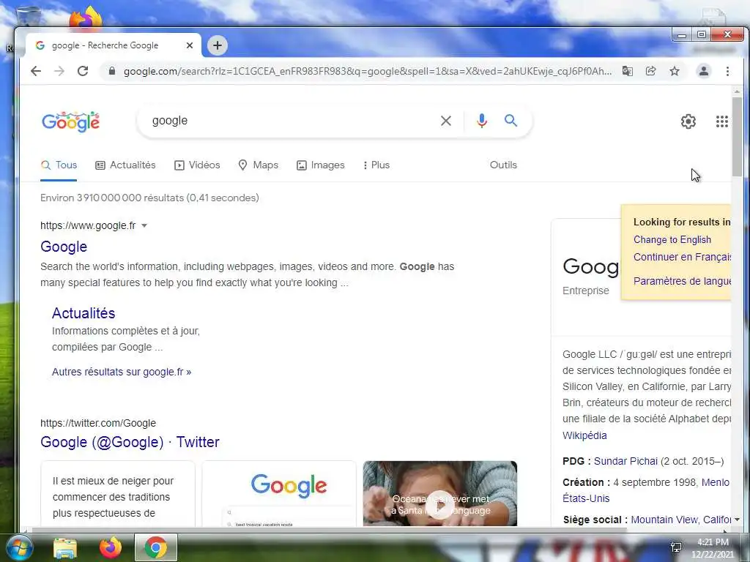Screen dimensions: 750x562
Task: Select the Tous results tab
Action: 59,165
